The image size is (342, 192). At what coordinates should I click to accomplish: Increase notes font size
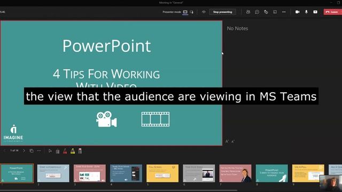tap(227, 141)
